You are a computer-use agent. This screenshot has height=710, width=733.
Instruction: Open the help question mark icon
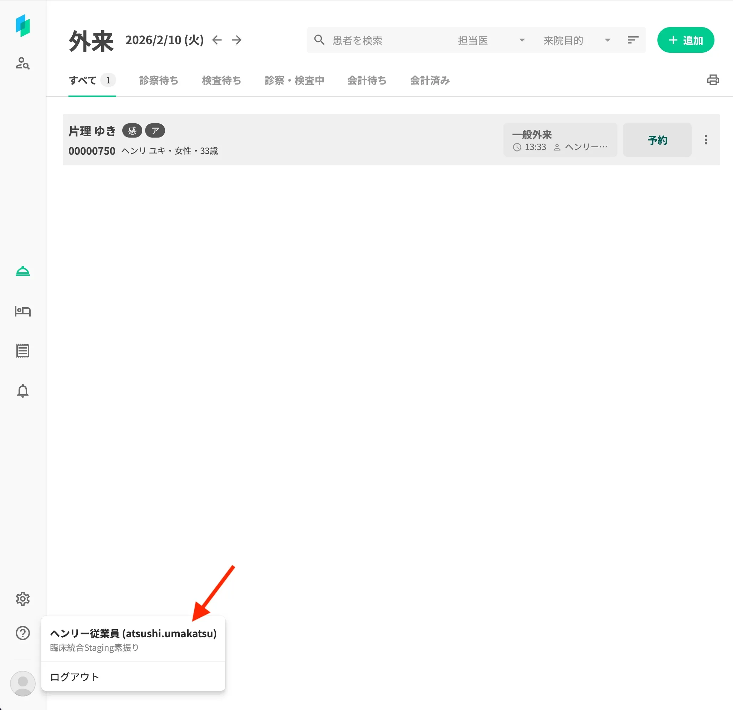[x=22, y=633]
